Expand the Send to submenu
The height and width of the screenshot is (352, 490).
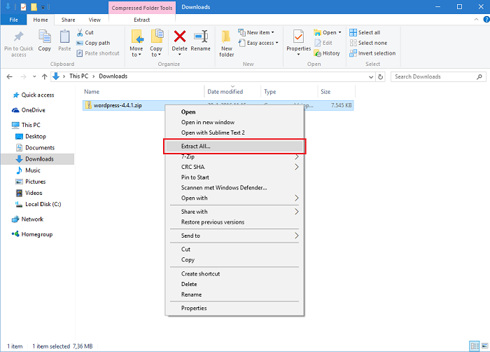[x=297, y=236]
